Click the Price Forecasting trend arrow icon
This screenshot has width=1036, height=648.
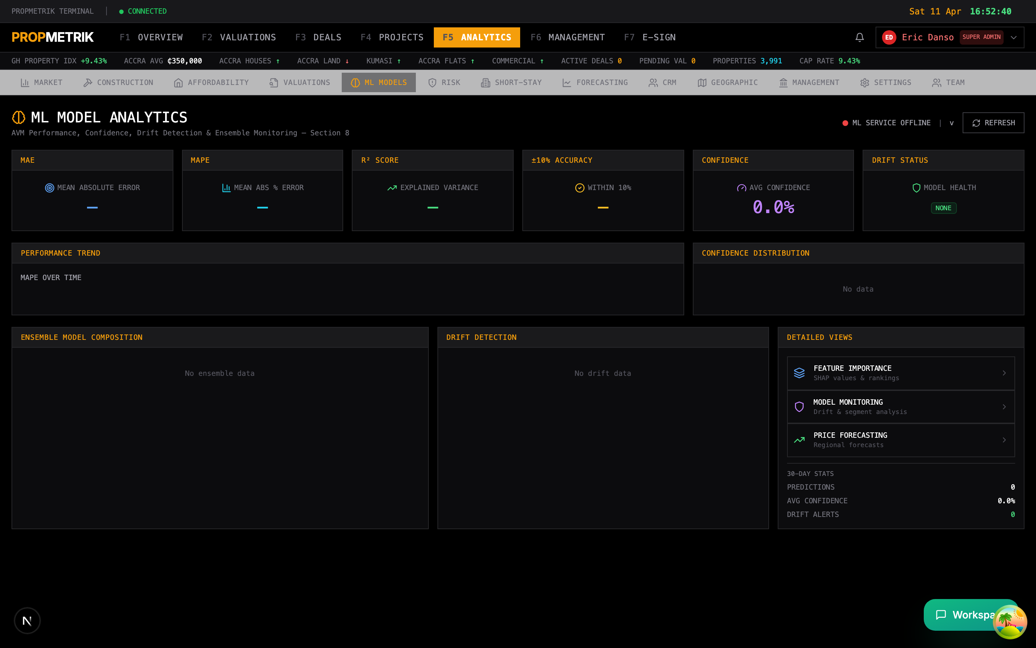799,440
